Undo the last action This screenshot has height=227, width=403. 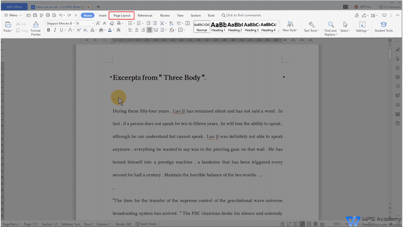pos(61,15)
